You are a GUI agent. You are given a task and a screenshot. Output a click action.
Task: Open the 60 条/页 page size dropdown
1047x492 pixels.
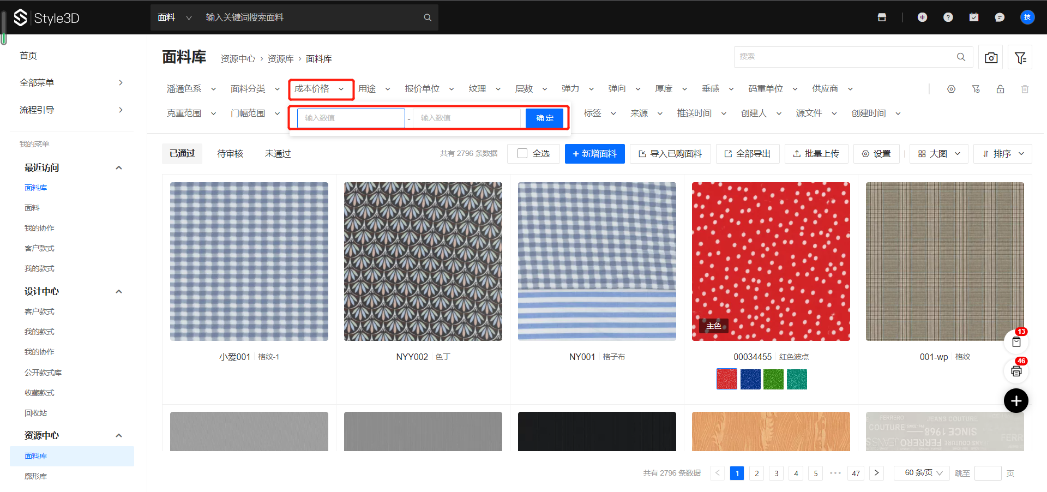(922, 473)
